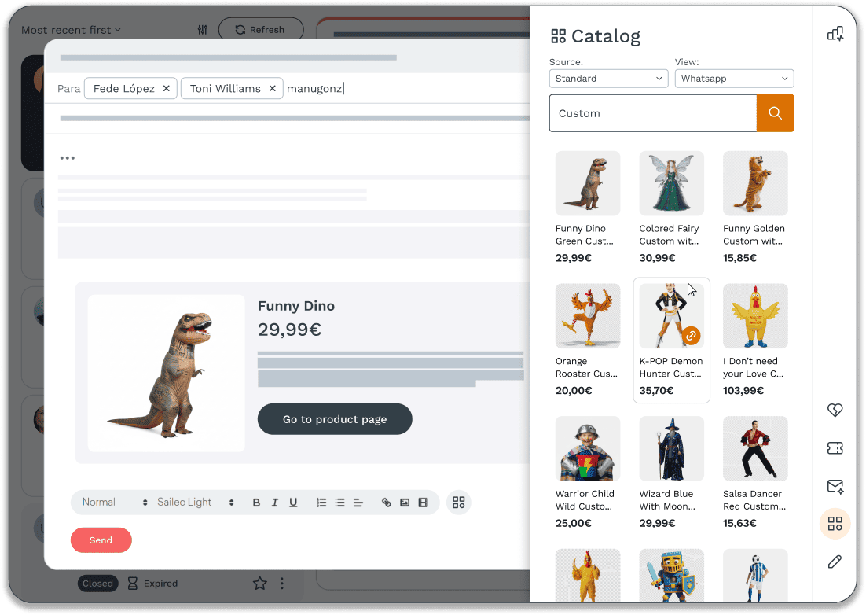Toggle underline formatting in the editor
Screen dimensions: 866x615
tap(292, 502)
